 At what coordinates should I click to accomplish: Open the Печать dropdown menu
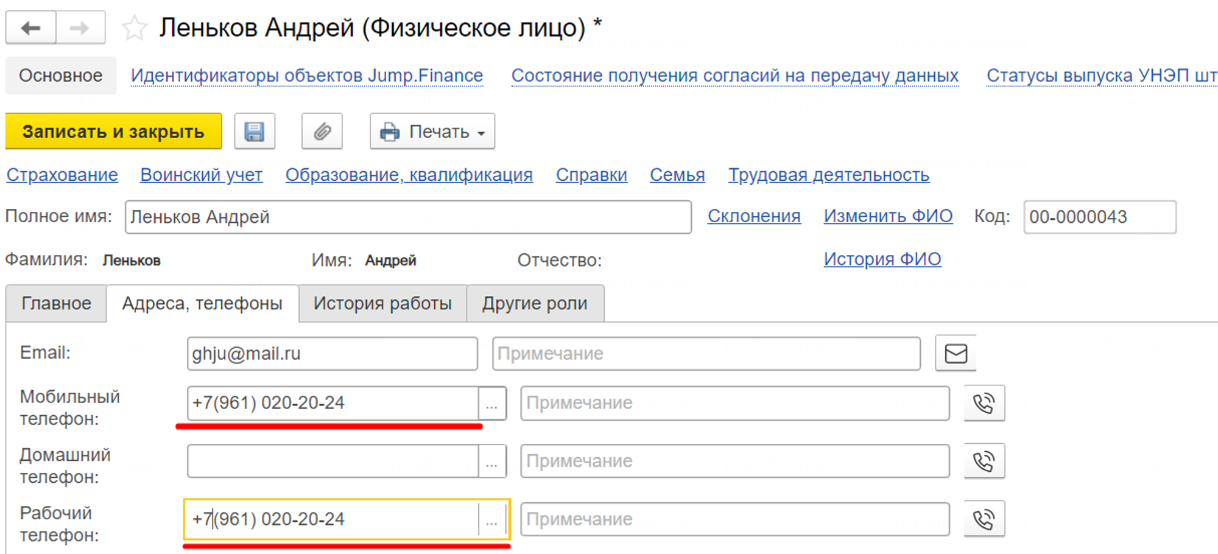pyautogui.click(x=432, y=131)
